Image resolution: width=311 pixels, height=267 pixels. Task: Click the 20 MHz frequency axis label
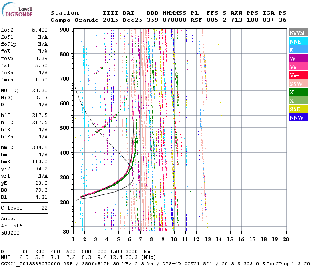pyautogui.click(x=286, y=239)
